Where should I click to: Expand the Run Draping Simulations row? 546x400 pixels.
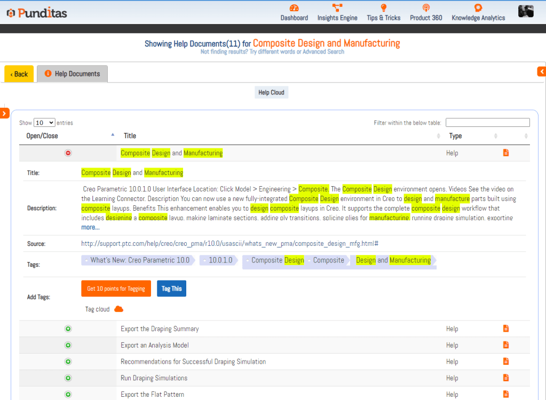68,378
